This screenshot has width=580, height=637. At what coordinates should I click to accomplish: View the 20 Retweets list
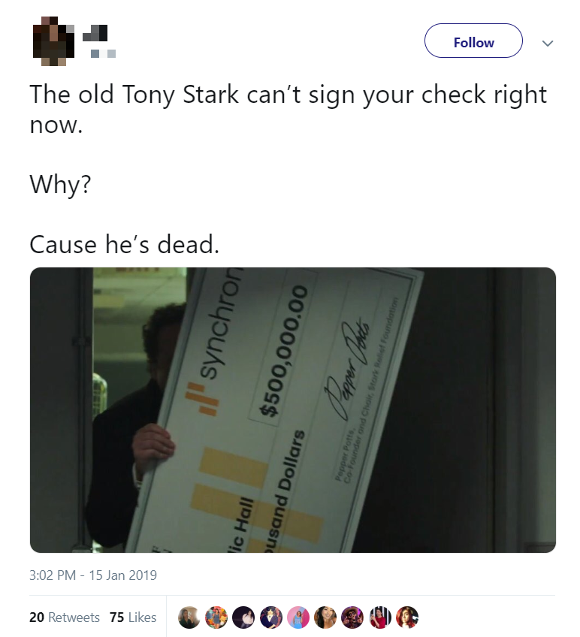[64, 617]
